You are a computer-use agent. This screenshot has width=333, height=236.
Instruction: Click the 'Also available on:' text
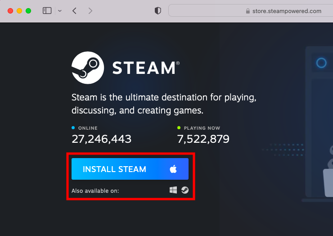[95, 191]
